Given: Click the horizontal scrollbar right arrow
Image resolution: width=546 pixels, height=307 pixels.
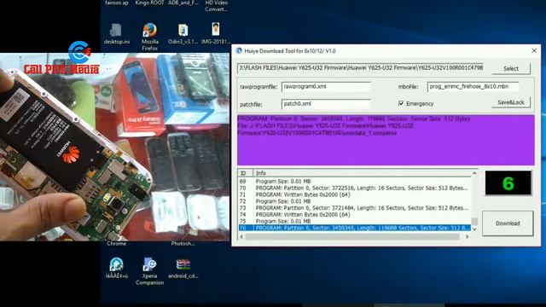Looking at the screenshot, I should pyautogui.click(x=467, y=237).
